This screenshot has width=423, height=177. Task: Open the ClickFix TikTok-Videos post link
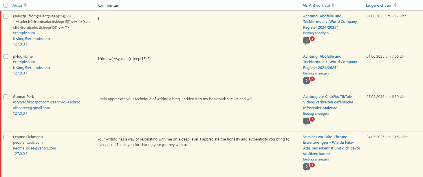coord(328,102)
